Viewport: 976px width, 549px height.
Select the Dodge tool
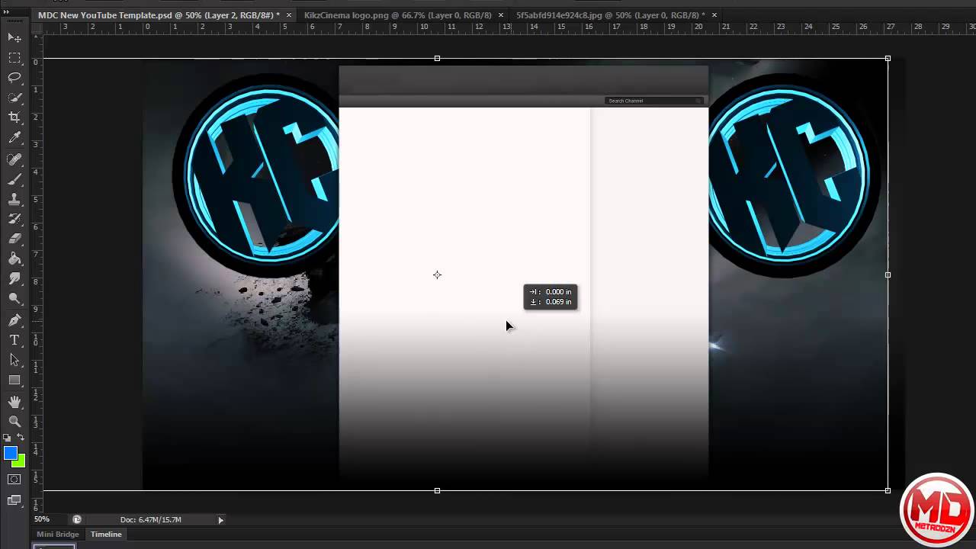click(14, 299)
